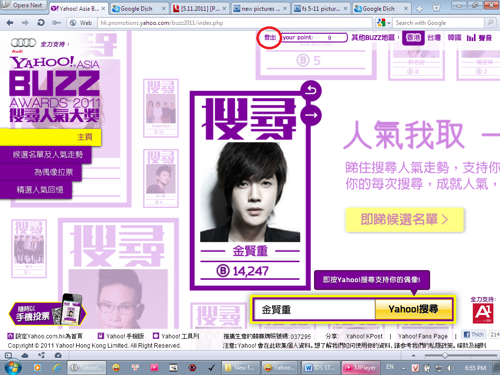Click the 金賢重 featured portrait
This screenshot has height=375, width=500.
click(x=250, y=192)
